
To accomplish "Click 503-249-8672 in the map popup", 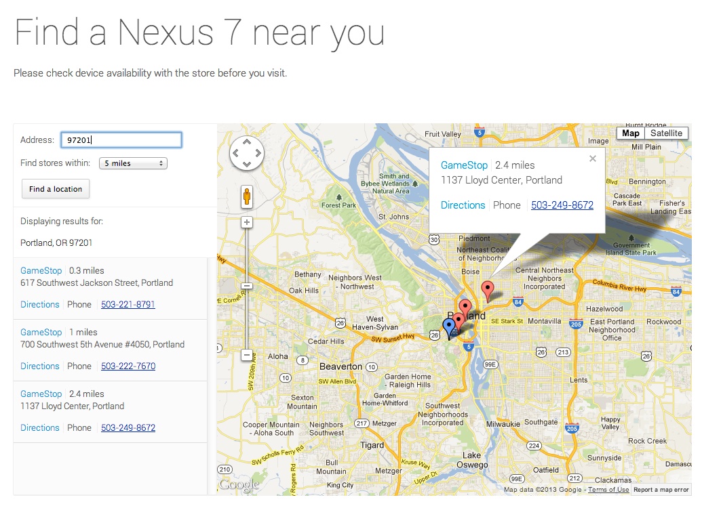I will point(562,205).
